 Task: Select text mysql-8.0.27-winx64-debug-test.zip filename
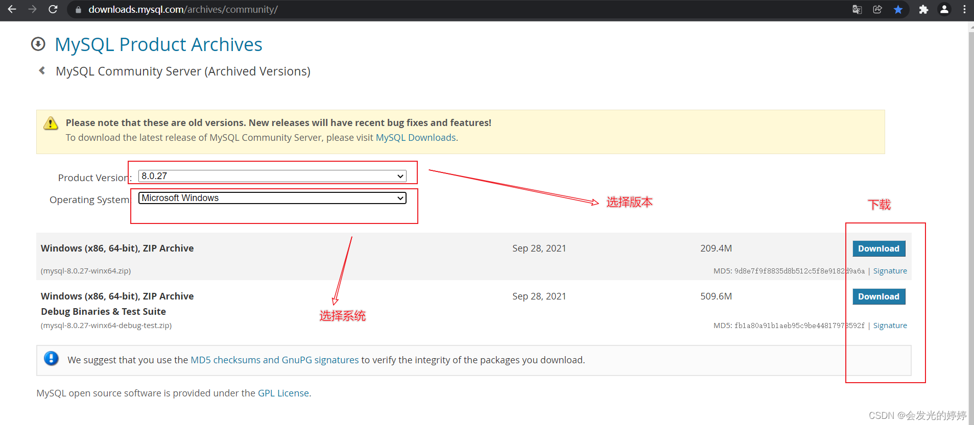pyautogui.click(x=106, y=326)
